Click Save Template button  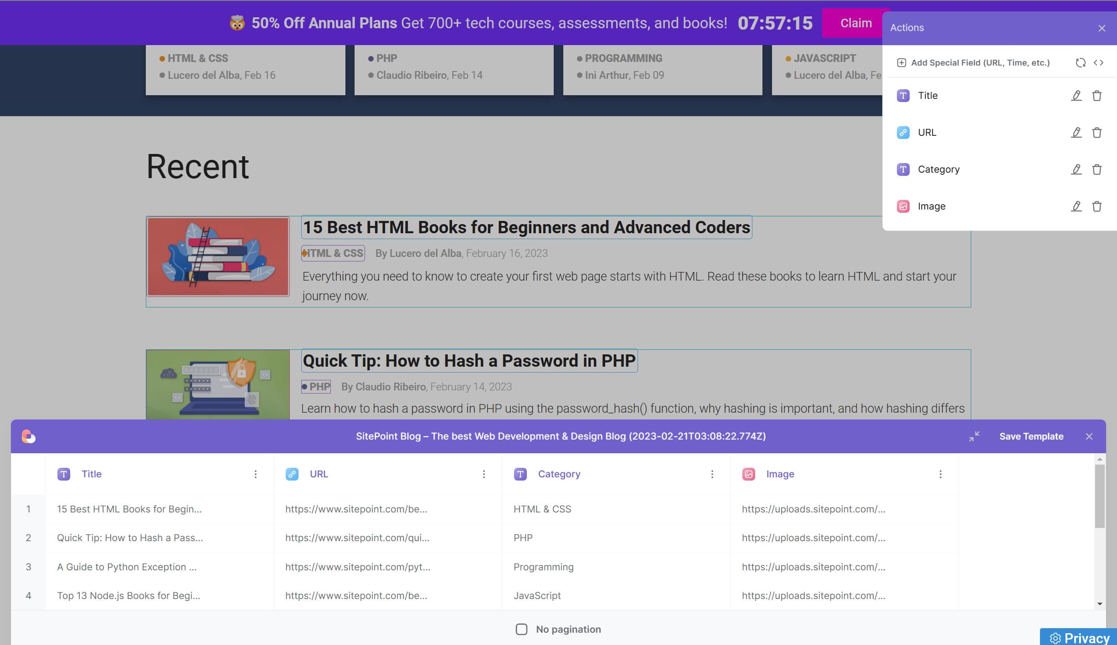pos(1031,436)
